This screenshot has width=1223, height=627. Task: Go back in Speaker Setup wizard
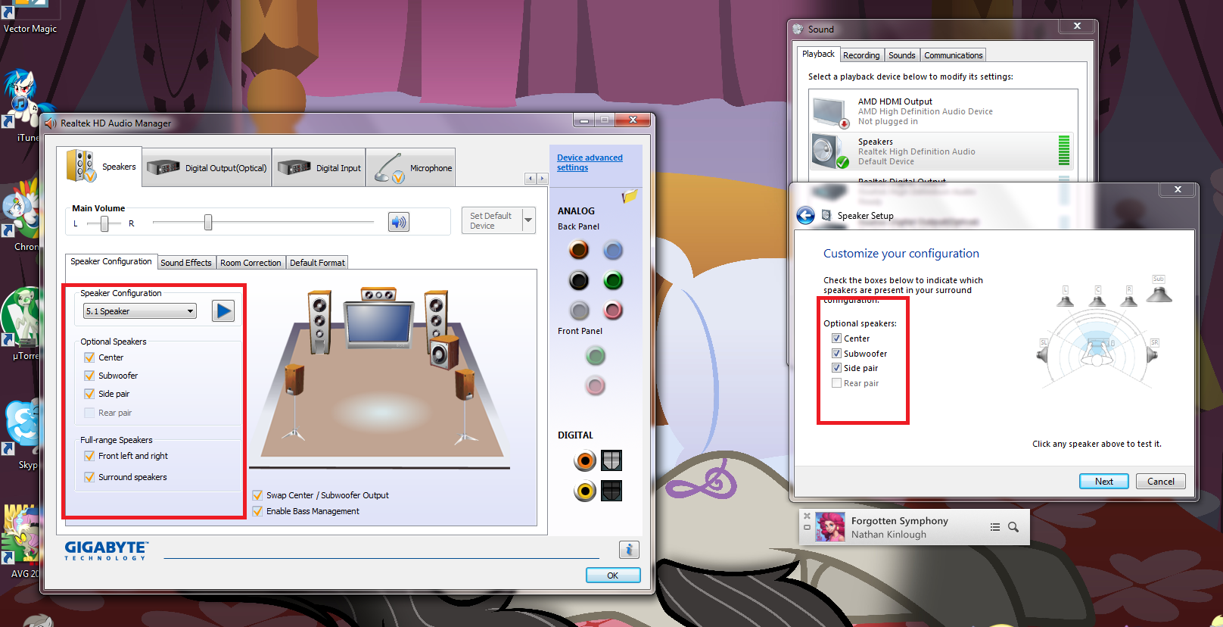(805, 216)
